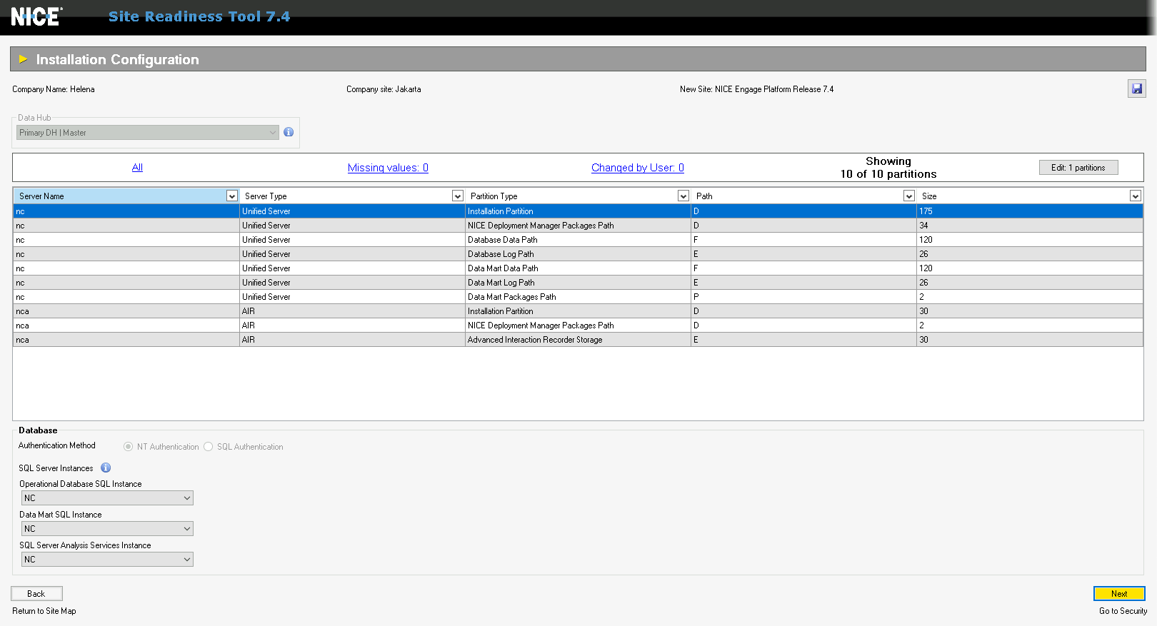Image resolution: width=1157 pixels, height=626 pixels.
Task: Open the Partition Type column filter dropdown
Action: tap(683, 196)
